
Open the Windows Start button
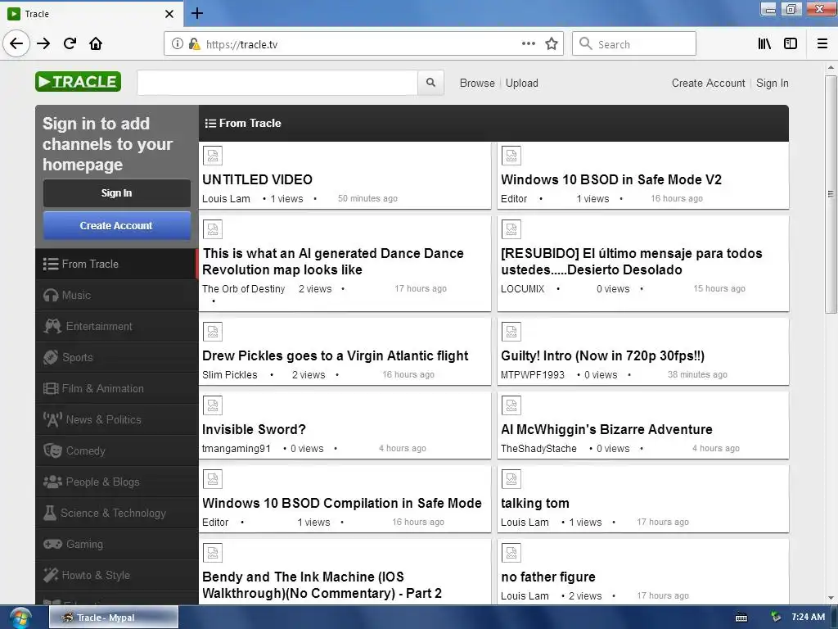click(20, 618)
